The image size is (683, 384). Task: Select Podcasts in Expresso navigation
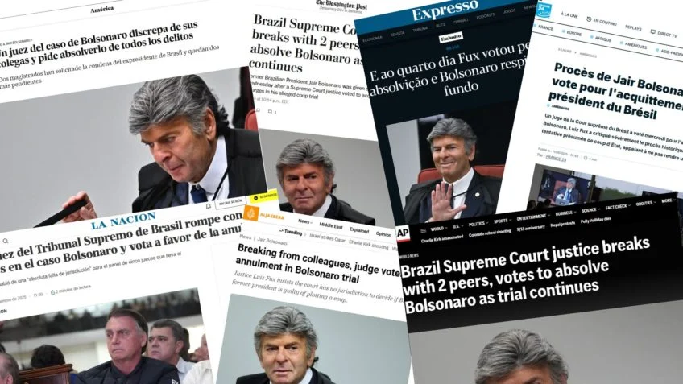pos(485,16)
